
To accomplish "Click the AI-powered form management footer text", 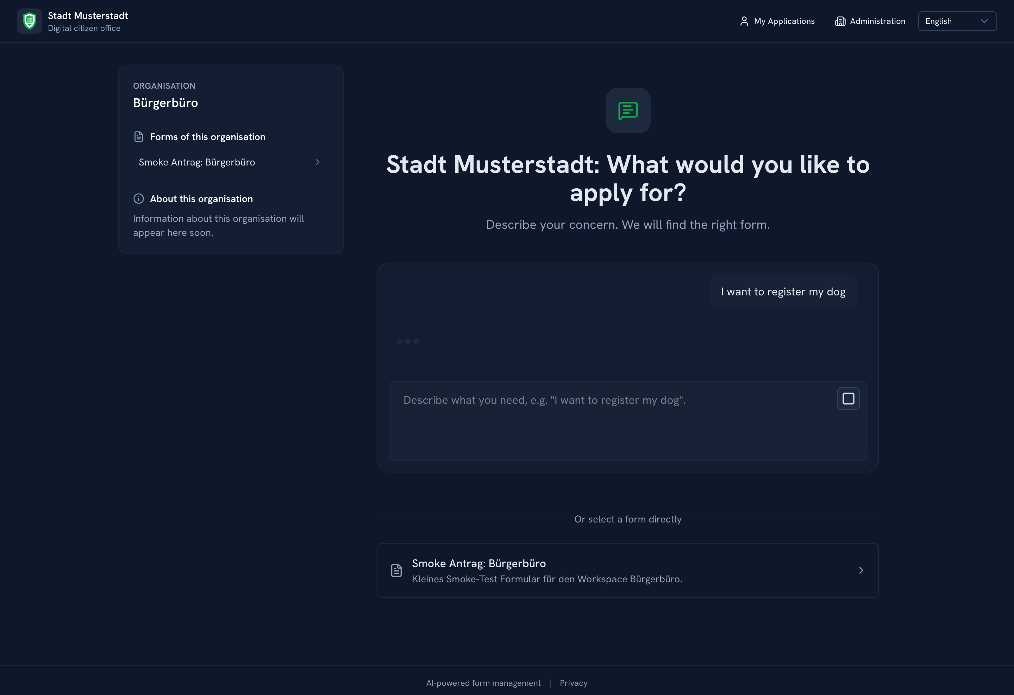I will [483, 683].
